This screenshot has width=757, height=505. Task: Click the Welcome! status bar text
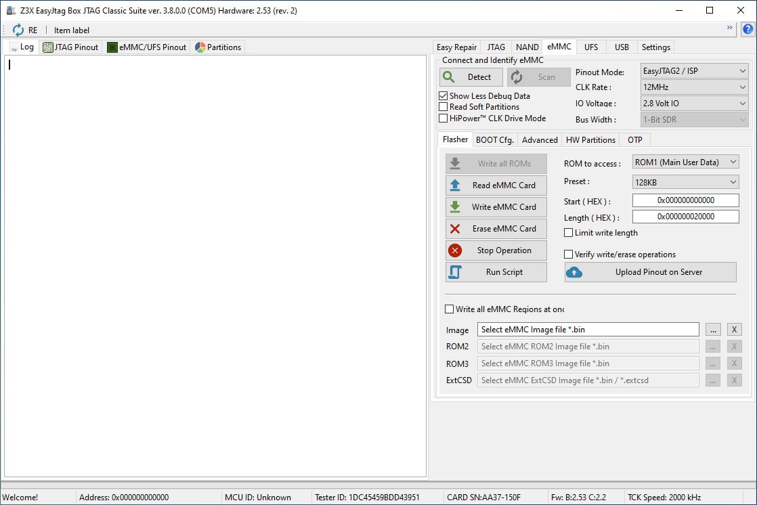(x=20, y=498)
